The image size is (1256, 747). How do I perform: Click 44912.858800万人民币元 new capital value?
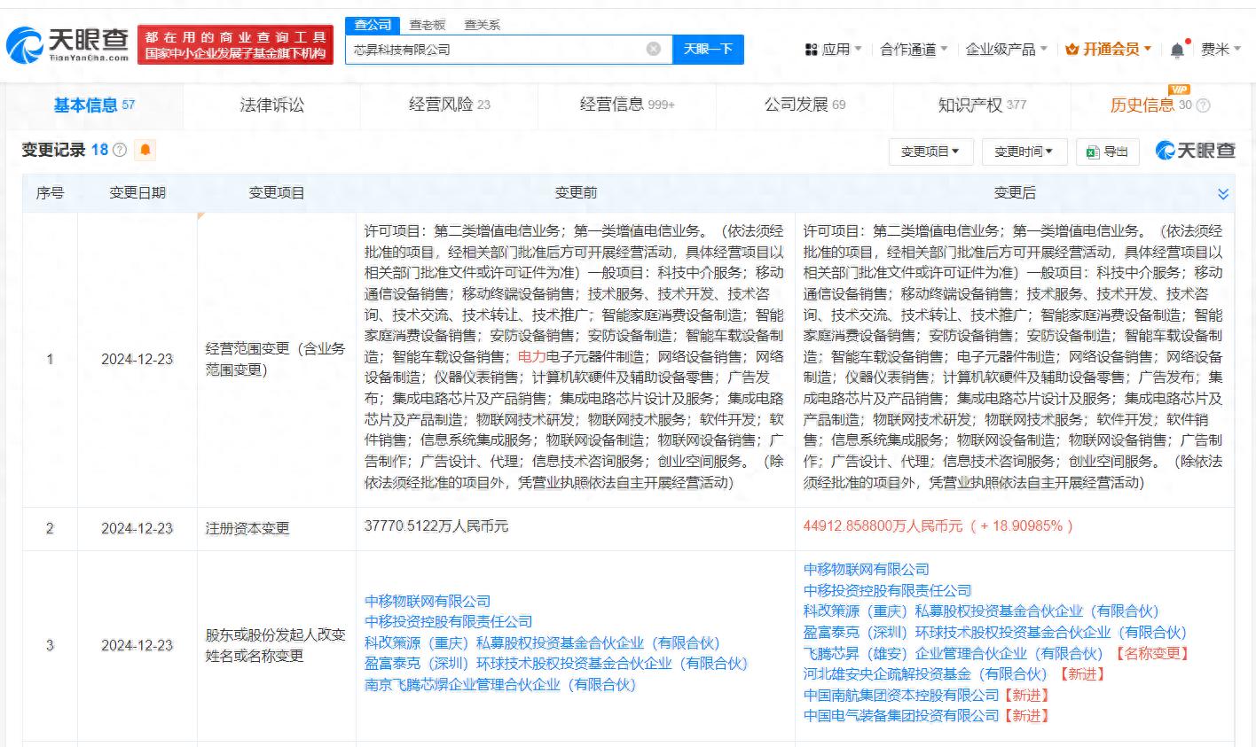pyautogui.click(x=883, y=525)
